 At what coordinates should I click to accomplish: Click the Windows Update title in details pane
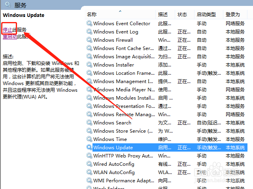pyautogui.click(x=24, y=15)
